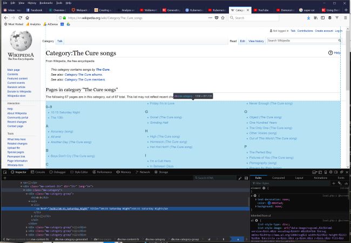
Task: Expand background property arrow
Action: point(256,206)
